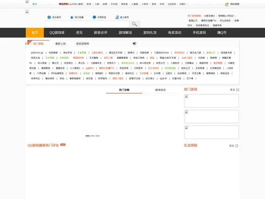The height and width of the screenshot is (199, 265).
Task: Open the 红警大战 game link
Action: (177, 78)
